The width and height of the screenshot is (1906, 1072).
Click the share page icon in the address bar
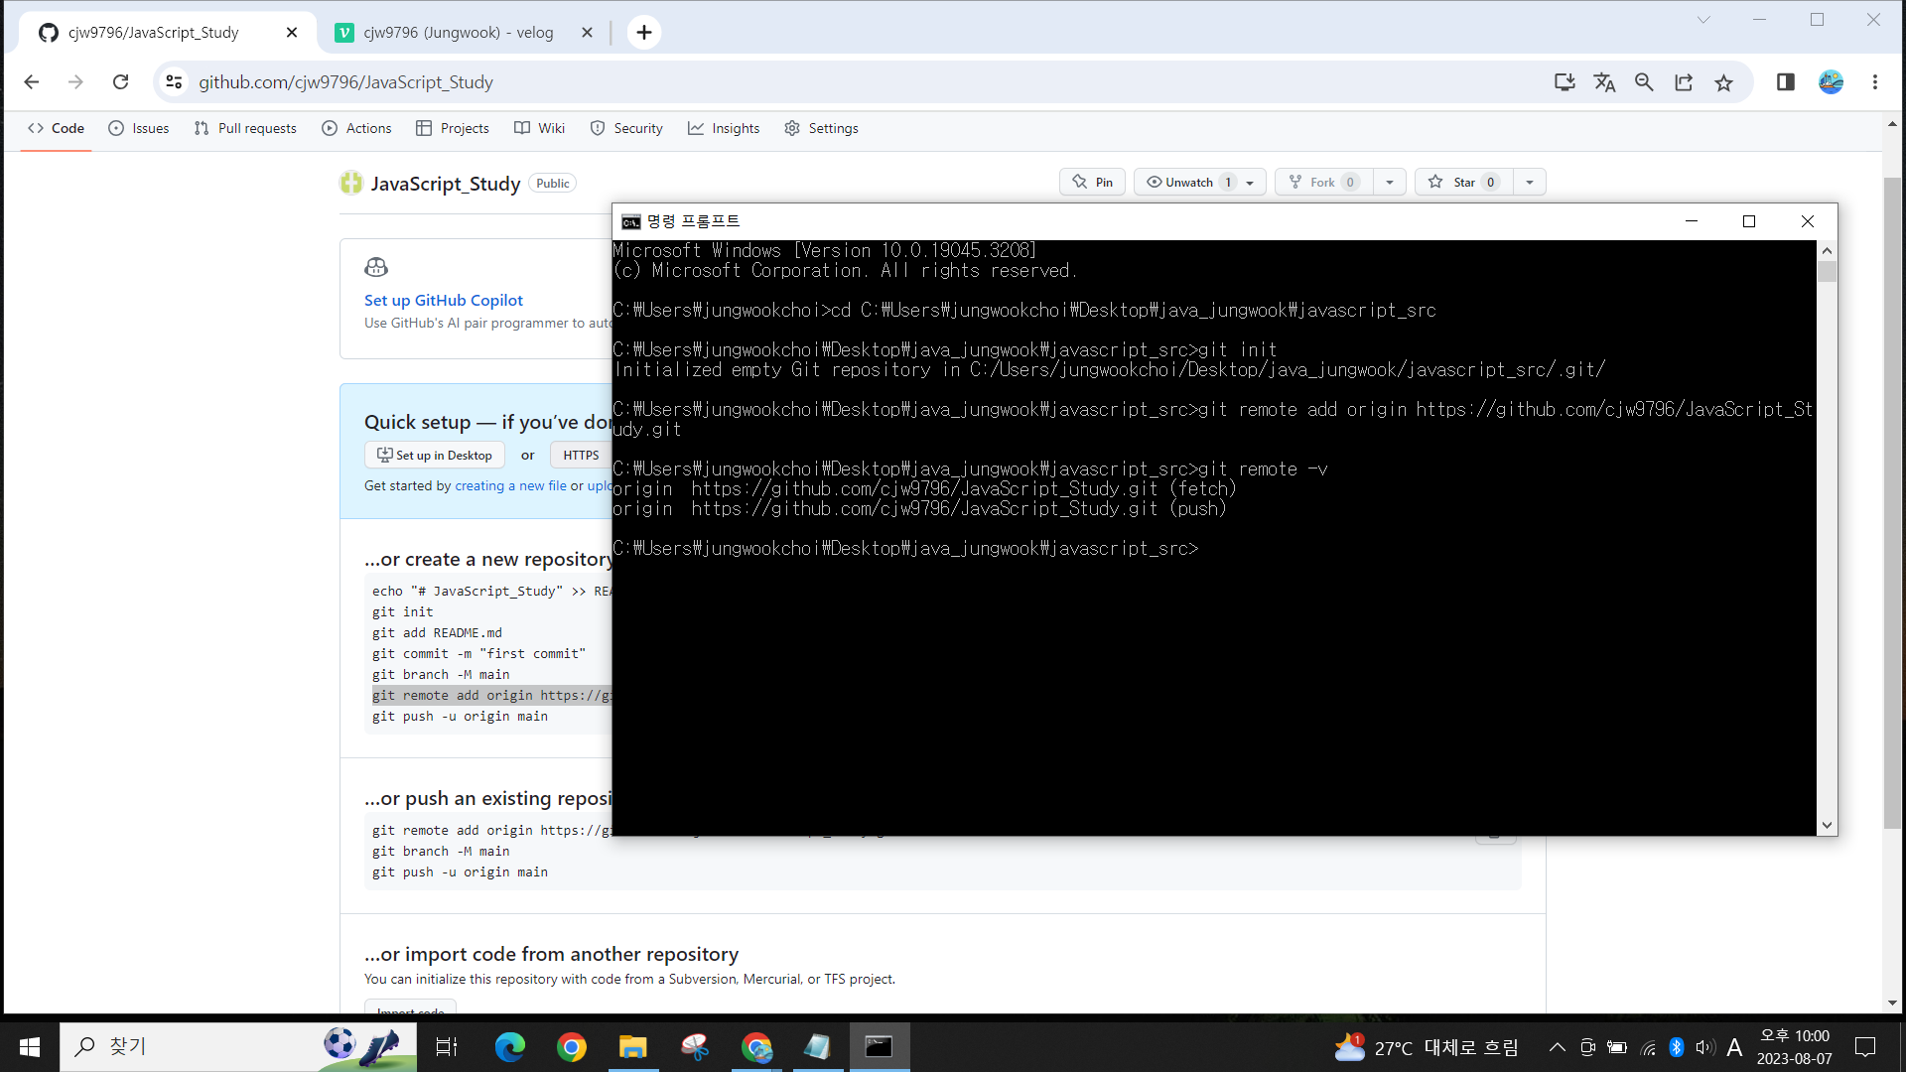(x=1684, y=82)
